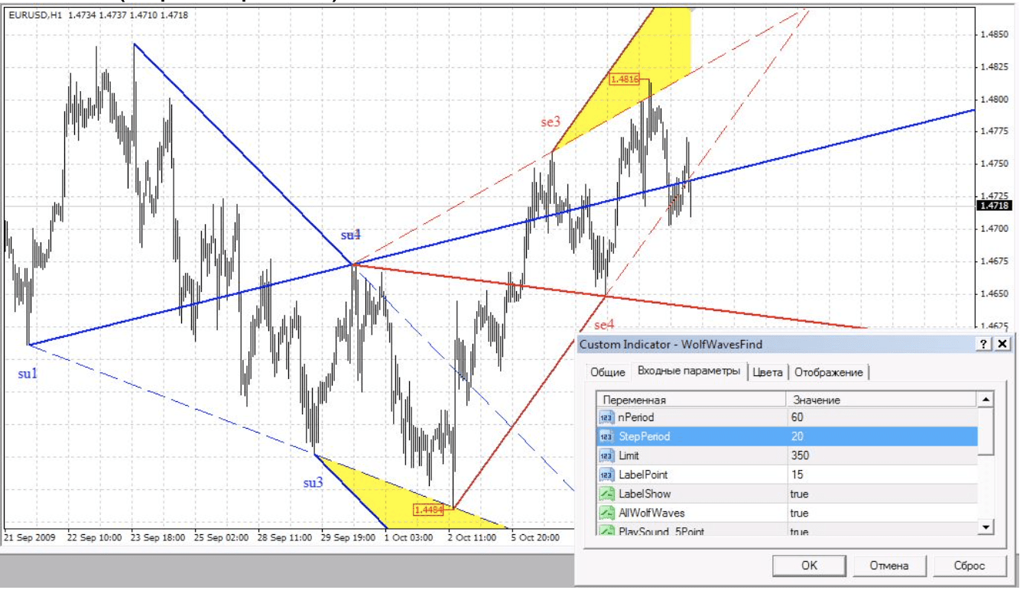Click the Limit integer variable icon
This screenshot has width=1020, height=590.
[606, 455]
